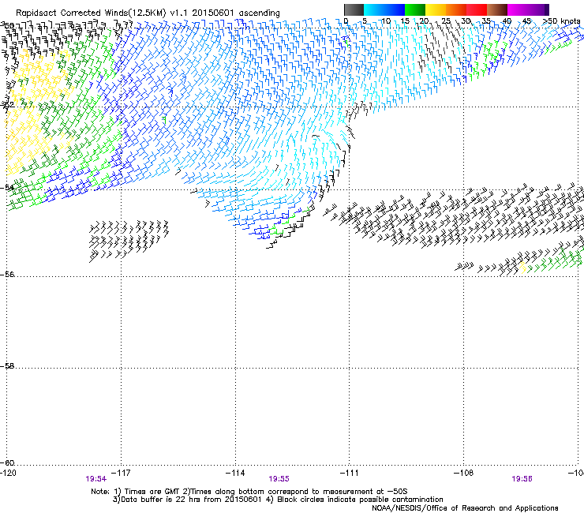Screen dimensions: 584x513
Task: Click the -117 longitude axis label
Action: point(121,473)
